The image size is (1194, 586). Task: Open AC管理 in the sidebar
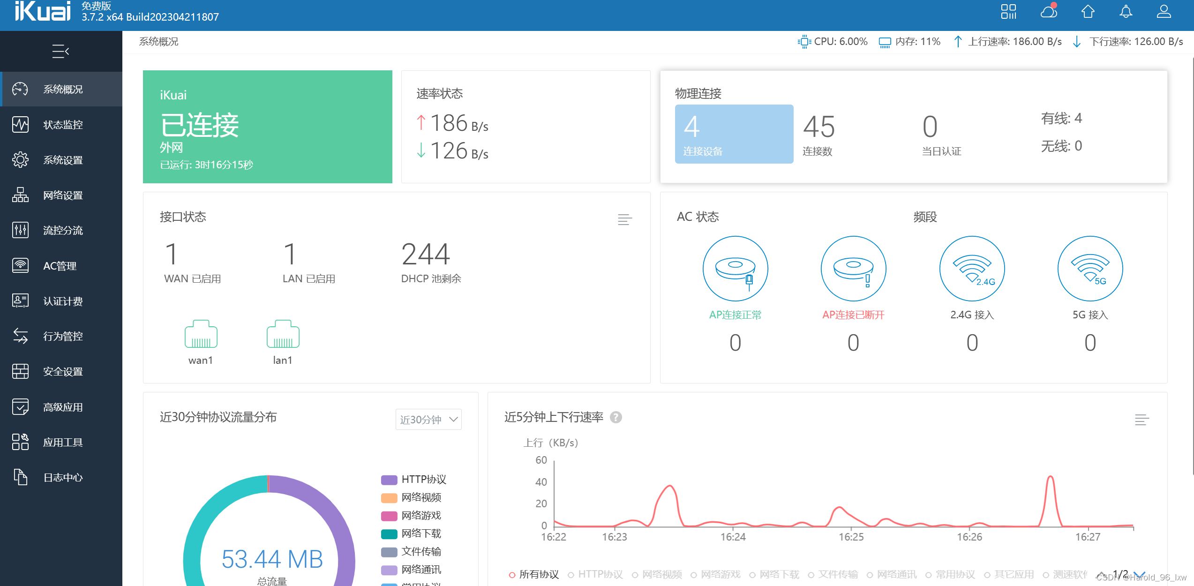coord(61,266)
